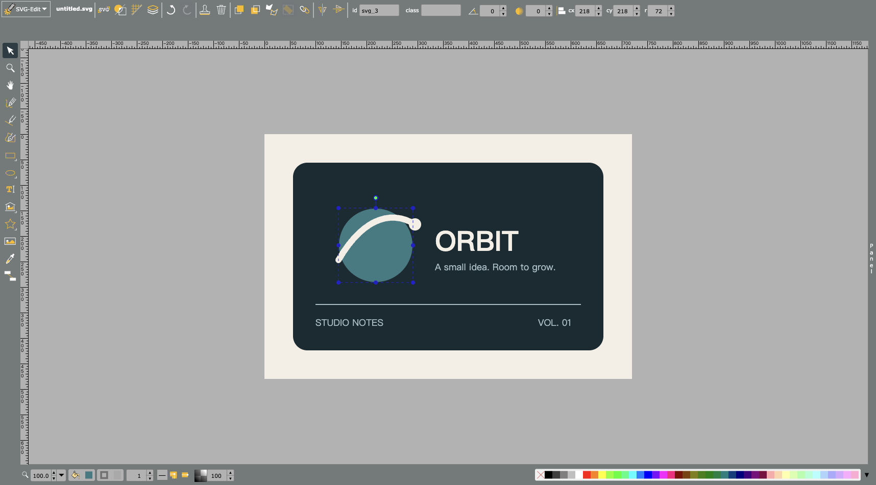The image size is (876, 485).
Task: Open the zoom level dropdown arrow
Action: 61,475
